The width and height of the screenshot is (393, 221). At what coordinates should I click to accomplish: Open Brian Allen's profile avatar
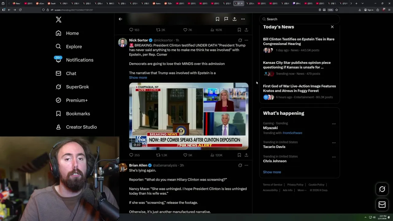[123, 168]
